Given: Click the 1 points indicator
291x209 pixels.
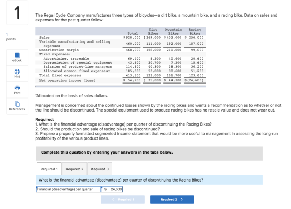Looking at the screenshot, I should pyautogui.click(x=11, y=37).
